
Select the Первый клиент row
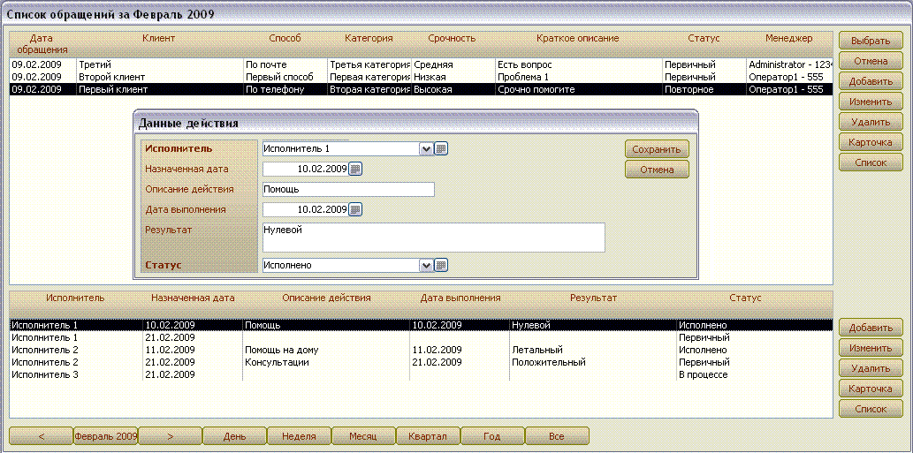coord(422,89)
